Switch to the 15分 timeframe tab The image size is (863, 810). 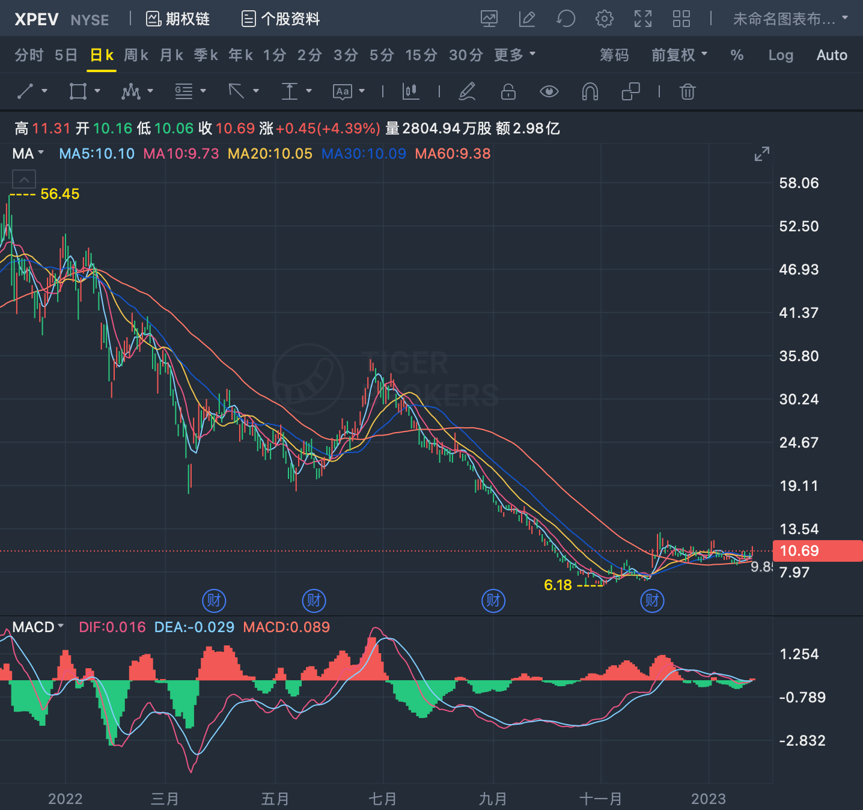click(421, 55)
